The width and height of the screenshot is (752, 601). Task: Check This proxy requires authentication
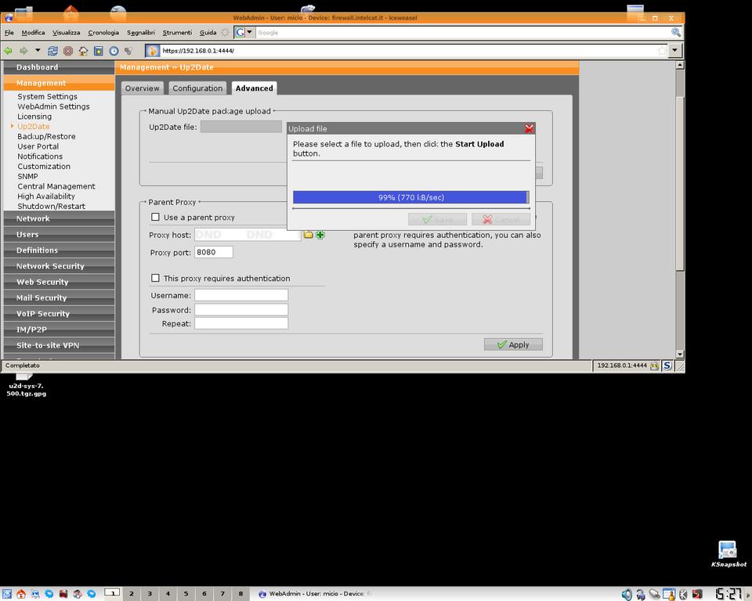[155, 279]
